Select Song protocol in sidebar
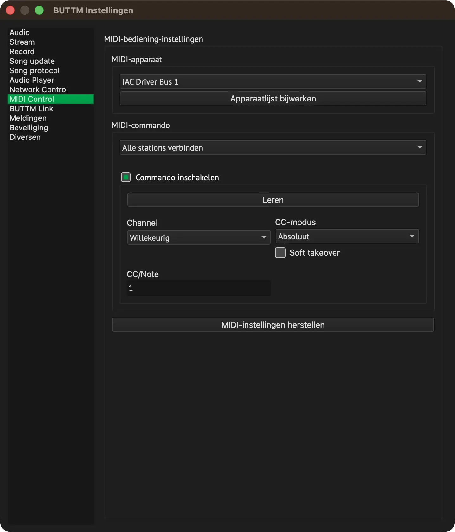 coord(51,70)
